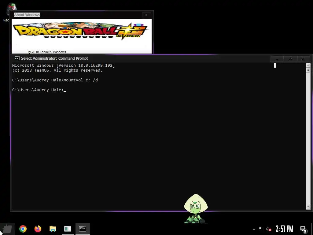Minimize the Command Prompt window
Screen dimensions: 313x235
tap(277, 59)
